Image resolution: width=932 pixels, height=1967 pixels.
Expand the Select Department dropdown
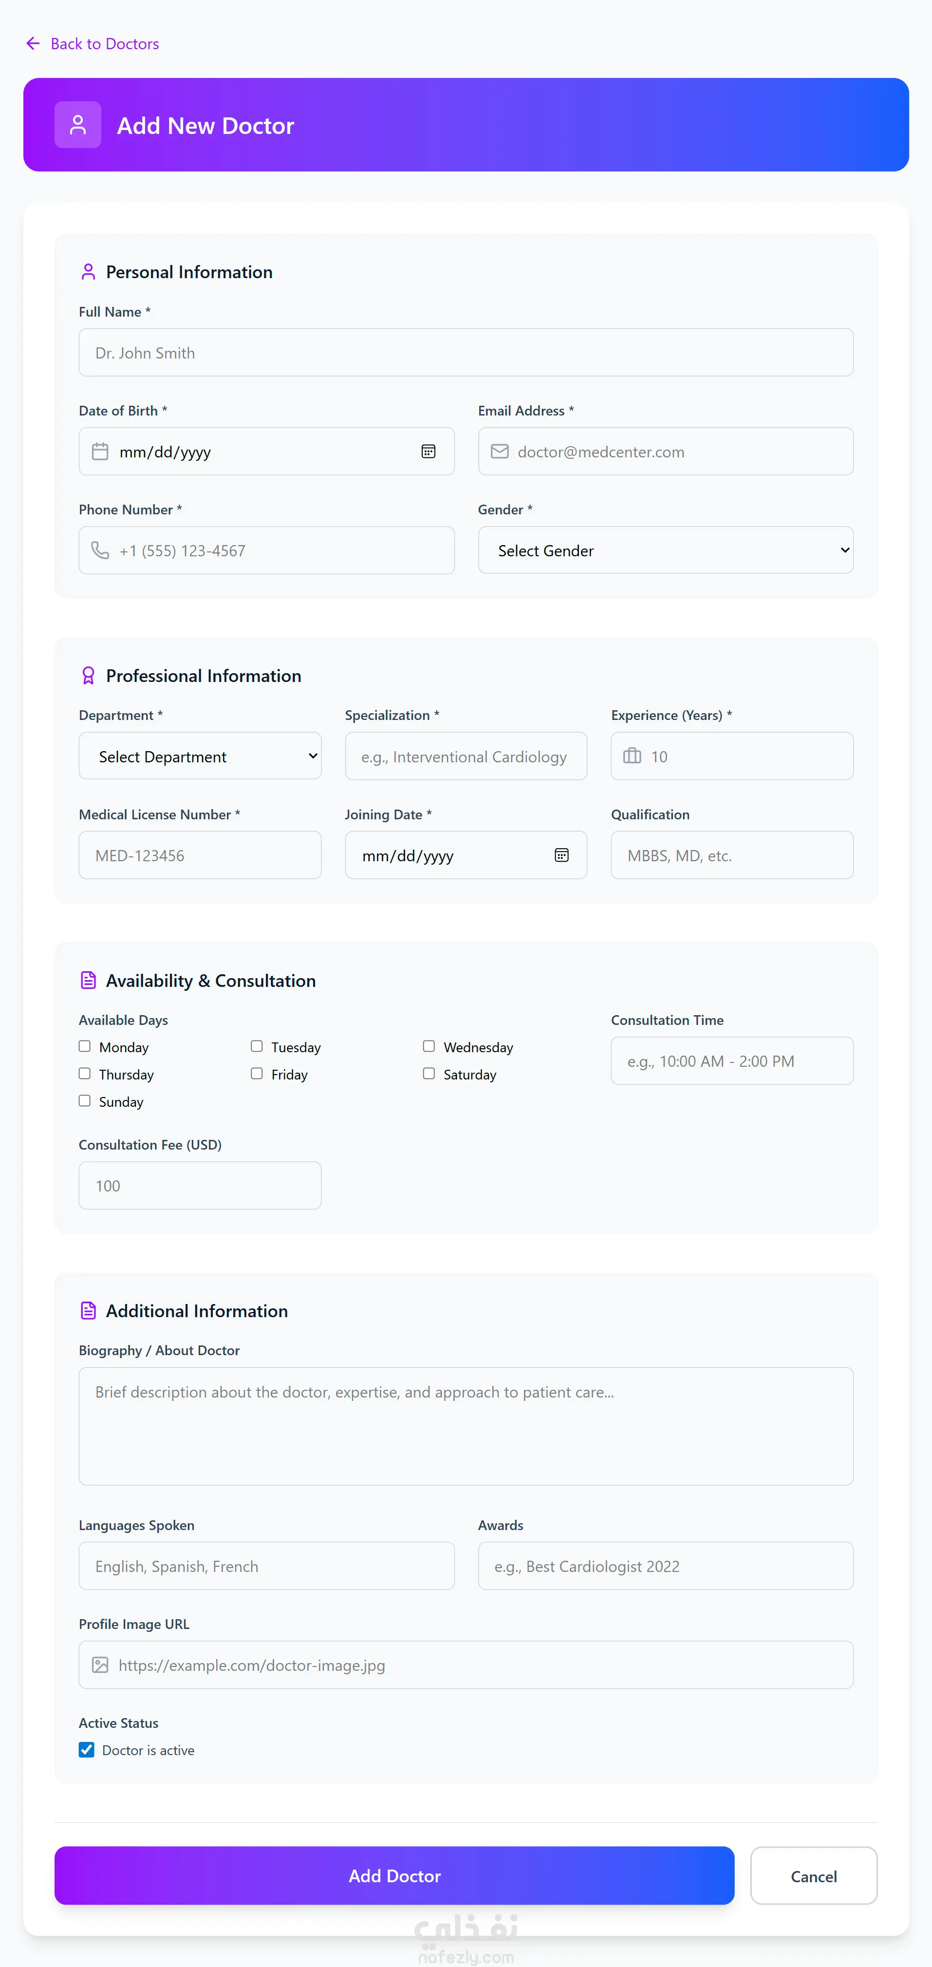pos(200,756)
